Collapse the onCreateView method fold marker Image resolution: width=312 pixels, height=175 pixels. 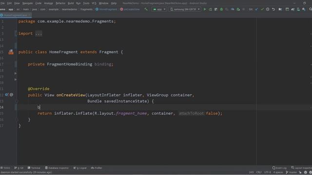pyautogui.click(x=16, y=101)
